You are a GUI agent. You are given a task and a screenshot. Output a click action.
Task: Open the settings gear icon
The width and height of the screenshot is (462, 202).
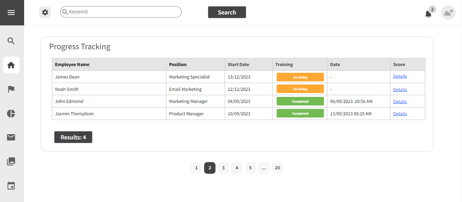45,12
